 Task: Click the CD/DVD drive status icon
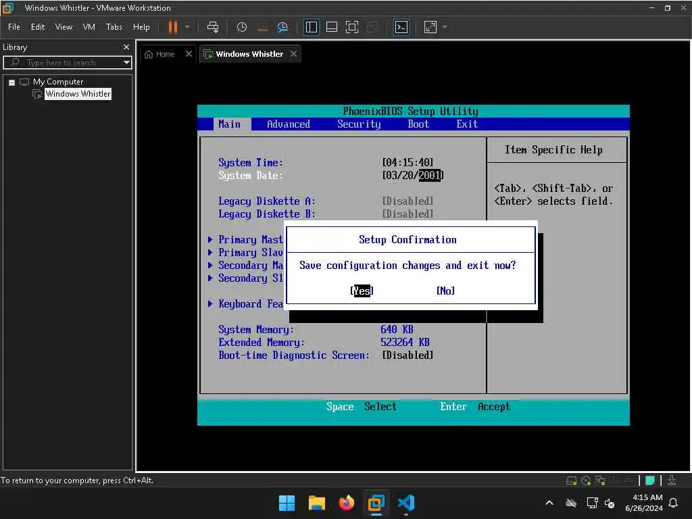pos(586,480)
